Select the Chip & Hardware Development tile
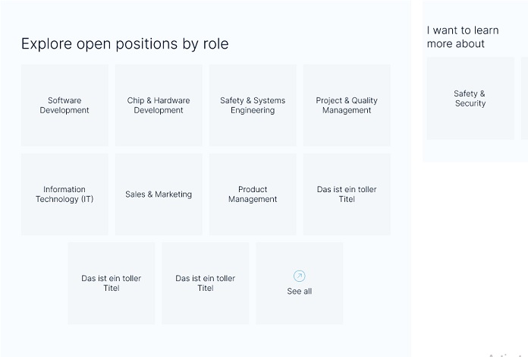 (x=159, y=105)
